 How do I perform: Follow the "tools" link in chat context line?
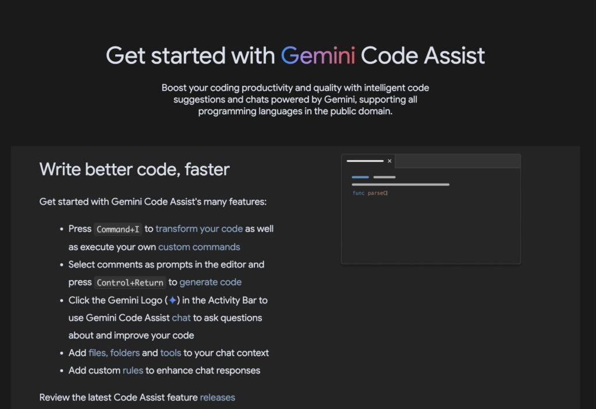[x=171, y=352]
